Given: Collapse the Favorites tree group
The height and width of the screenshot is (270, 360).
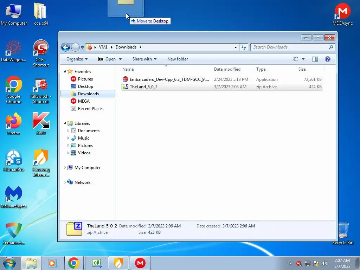Looking at the screenshot, I should 65,72.
